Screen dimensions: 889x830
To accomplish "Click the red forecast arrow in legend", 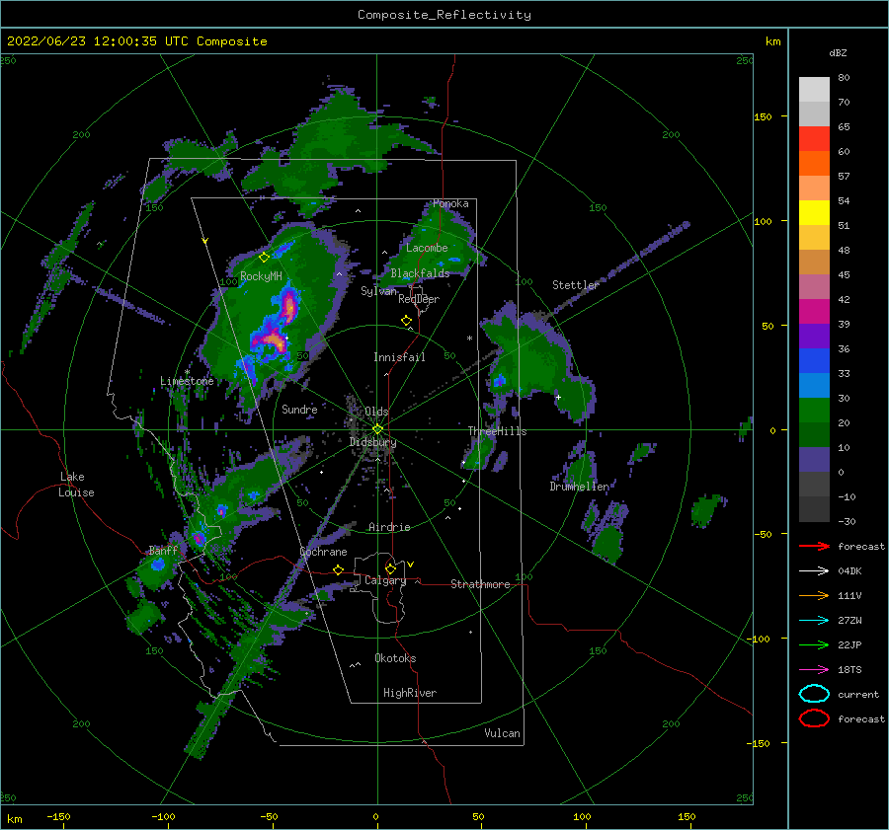I will click(x=814, y=546).
